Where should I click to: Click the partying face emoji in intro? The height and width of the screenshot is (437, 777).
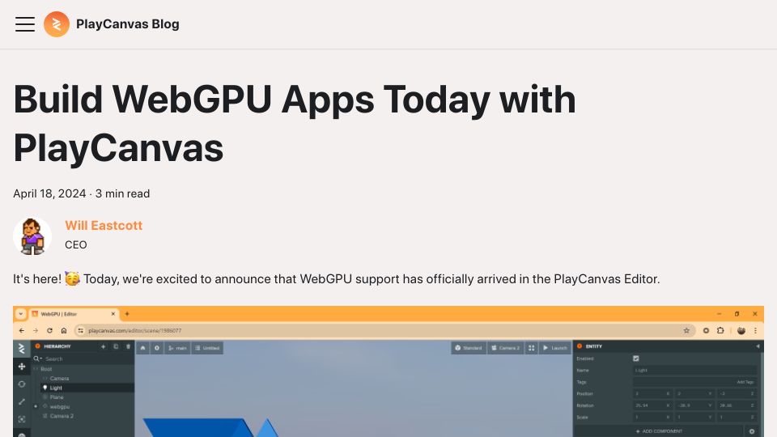point(72,279)
